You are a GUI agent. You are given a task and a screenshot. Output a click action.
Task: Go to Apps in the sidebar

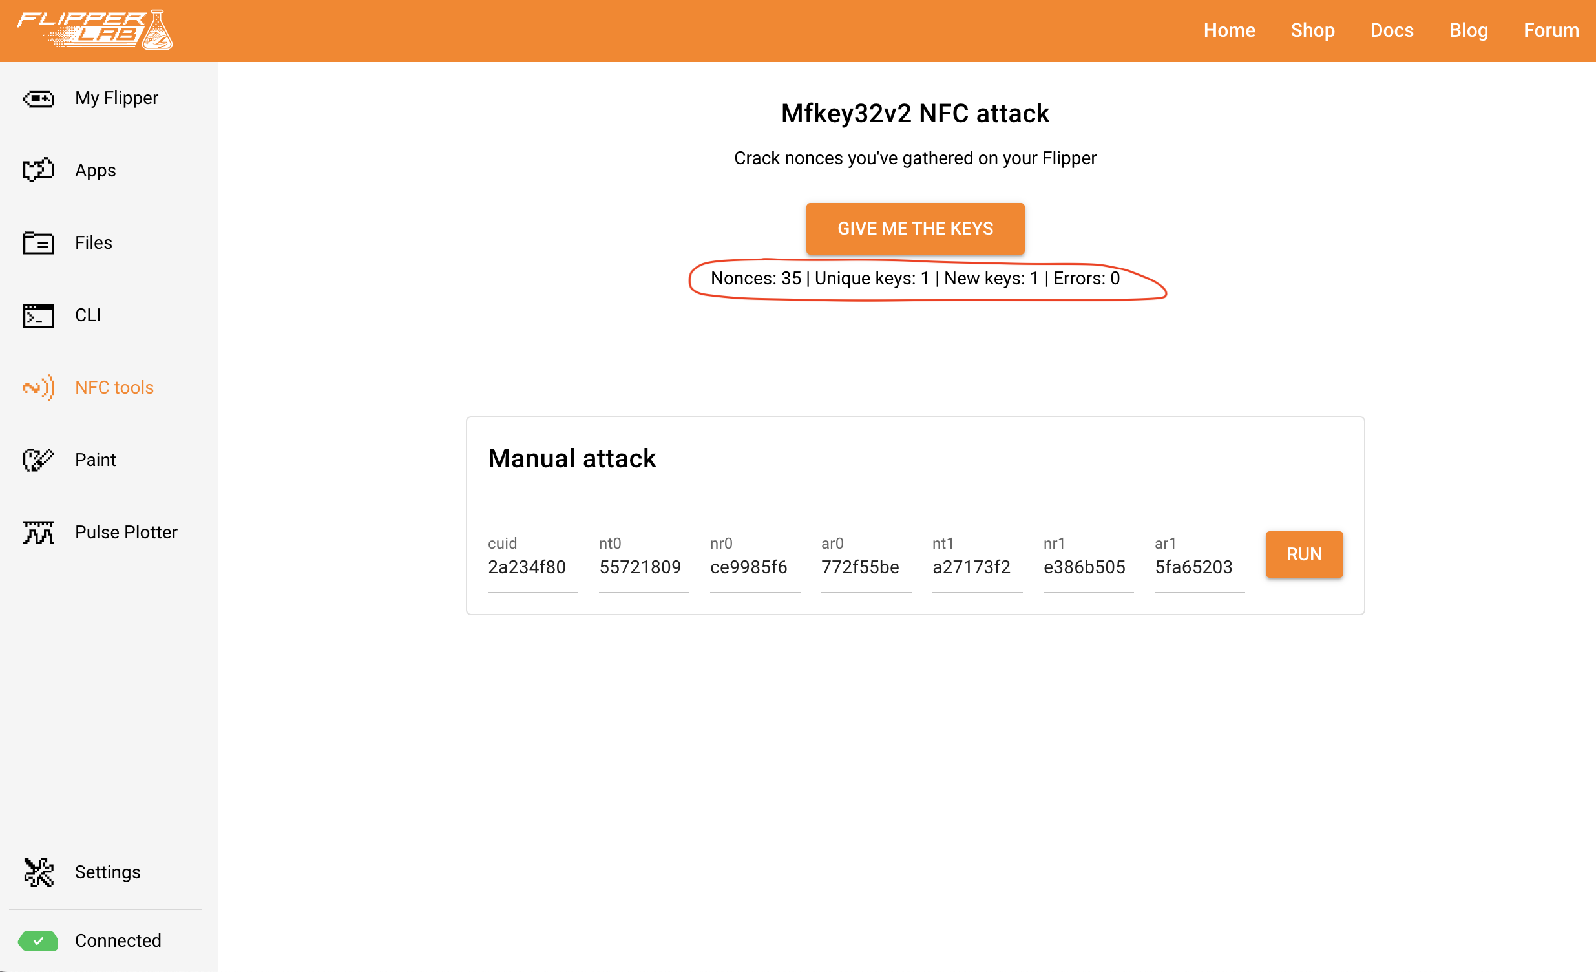(109, 171)
